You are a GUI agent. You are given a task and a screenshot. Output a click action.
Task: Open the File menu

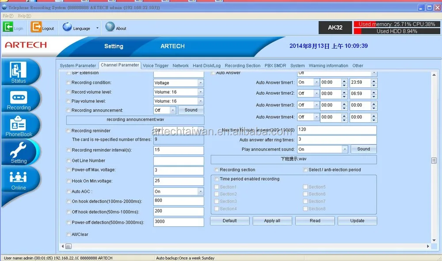click(x=8, y=16)
